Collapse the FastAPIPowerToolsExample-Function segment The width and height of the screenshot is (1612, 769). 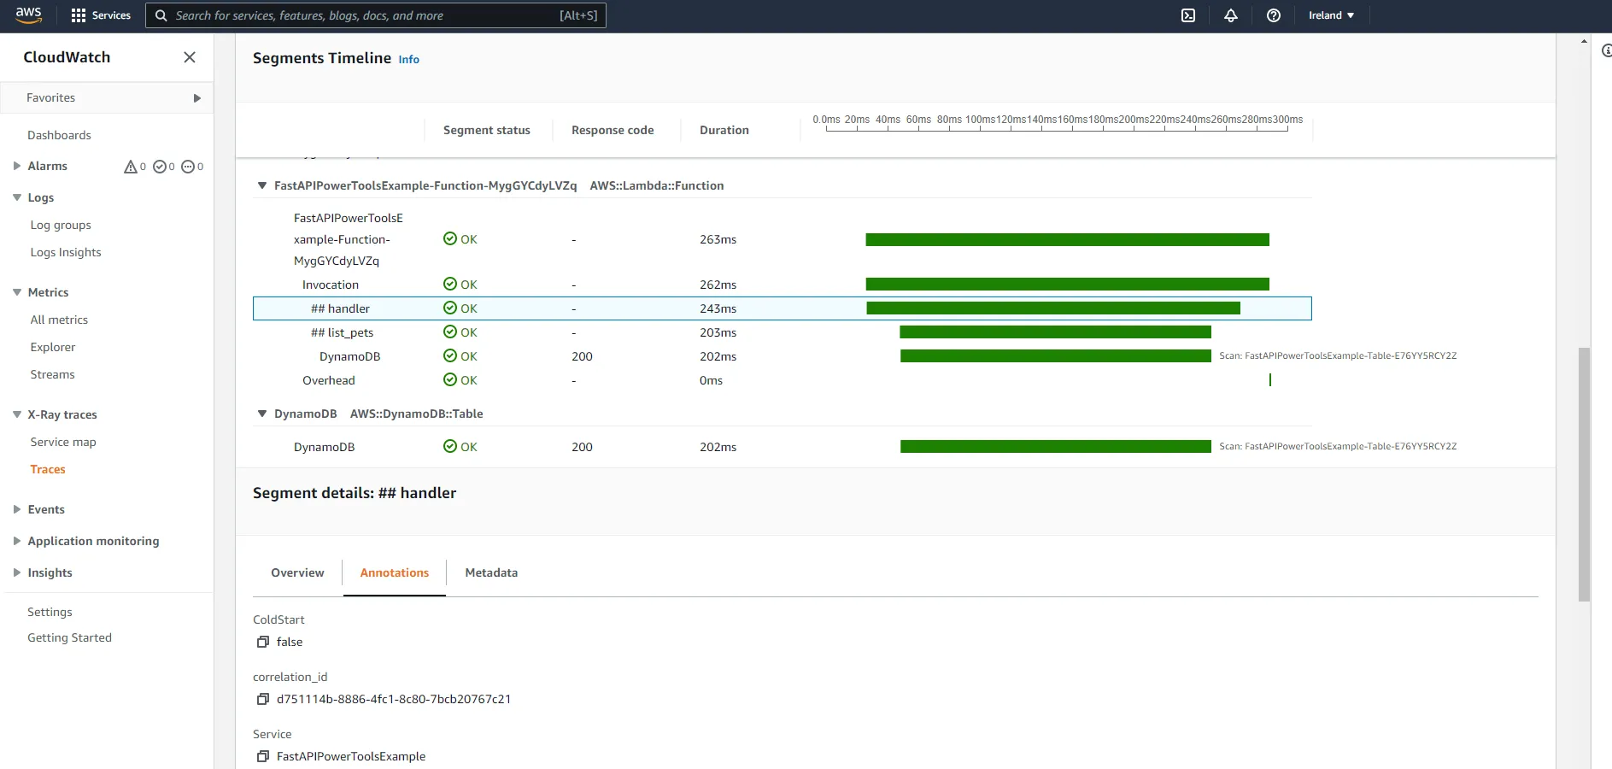[261, 185]
